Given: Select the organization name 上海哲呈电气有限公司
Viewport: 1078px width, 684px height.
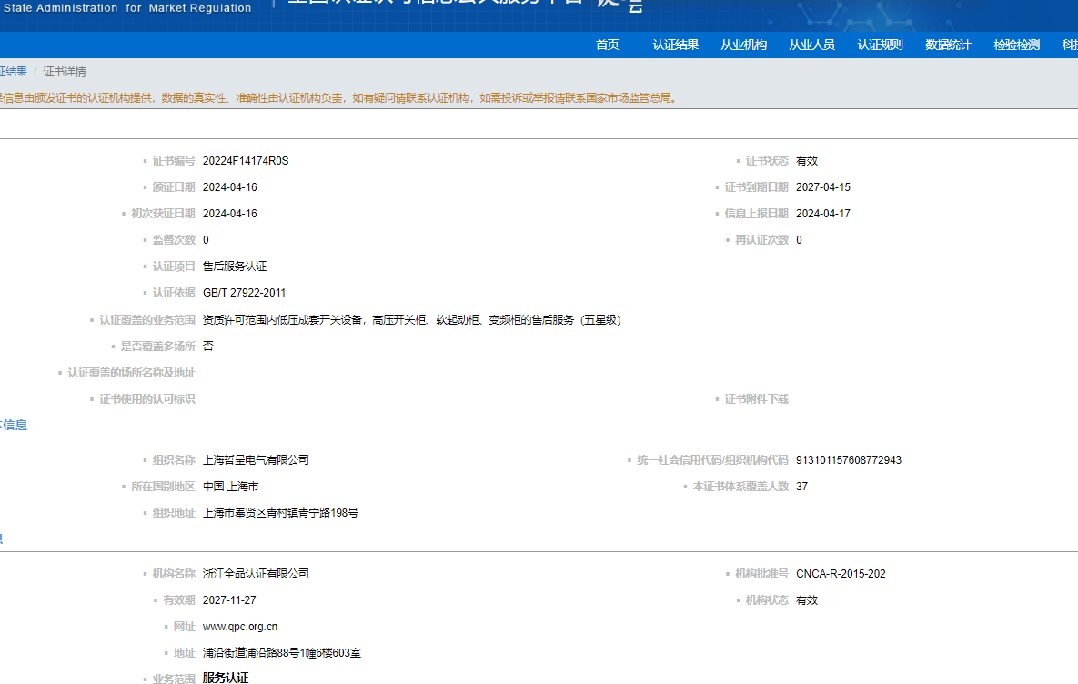Looking at the screenshot, I should [x=256, y=460].
